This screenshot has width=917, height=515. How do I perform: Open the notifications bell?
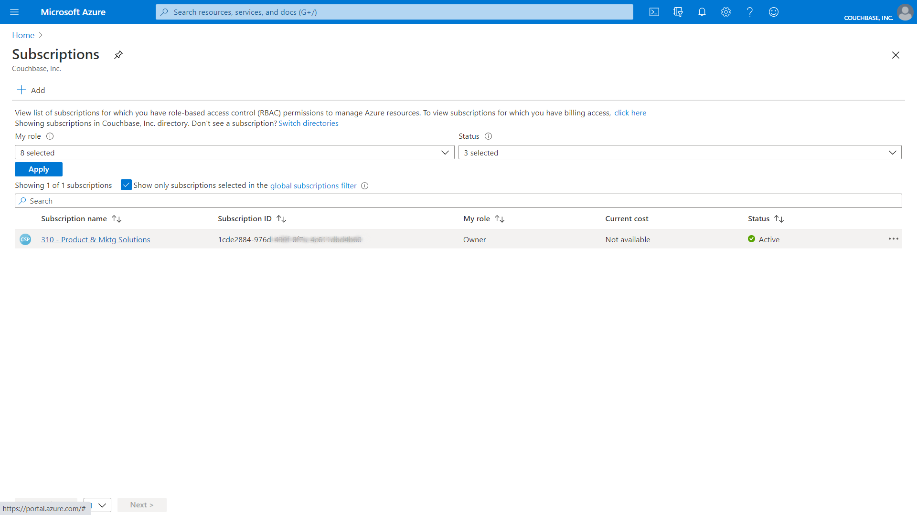pos(702,12)
